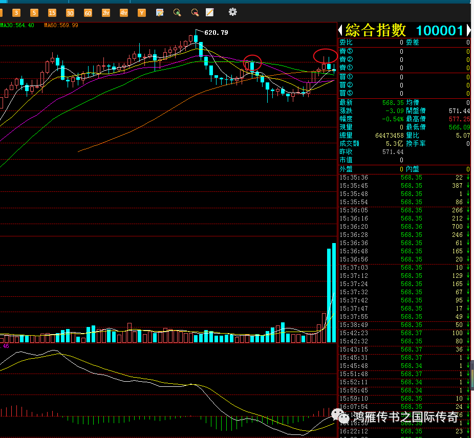
Task: Click the 綜合指數 title
Action: click(x=376, y=30)
